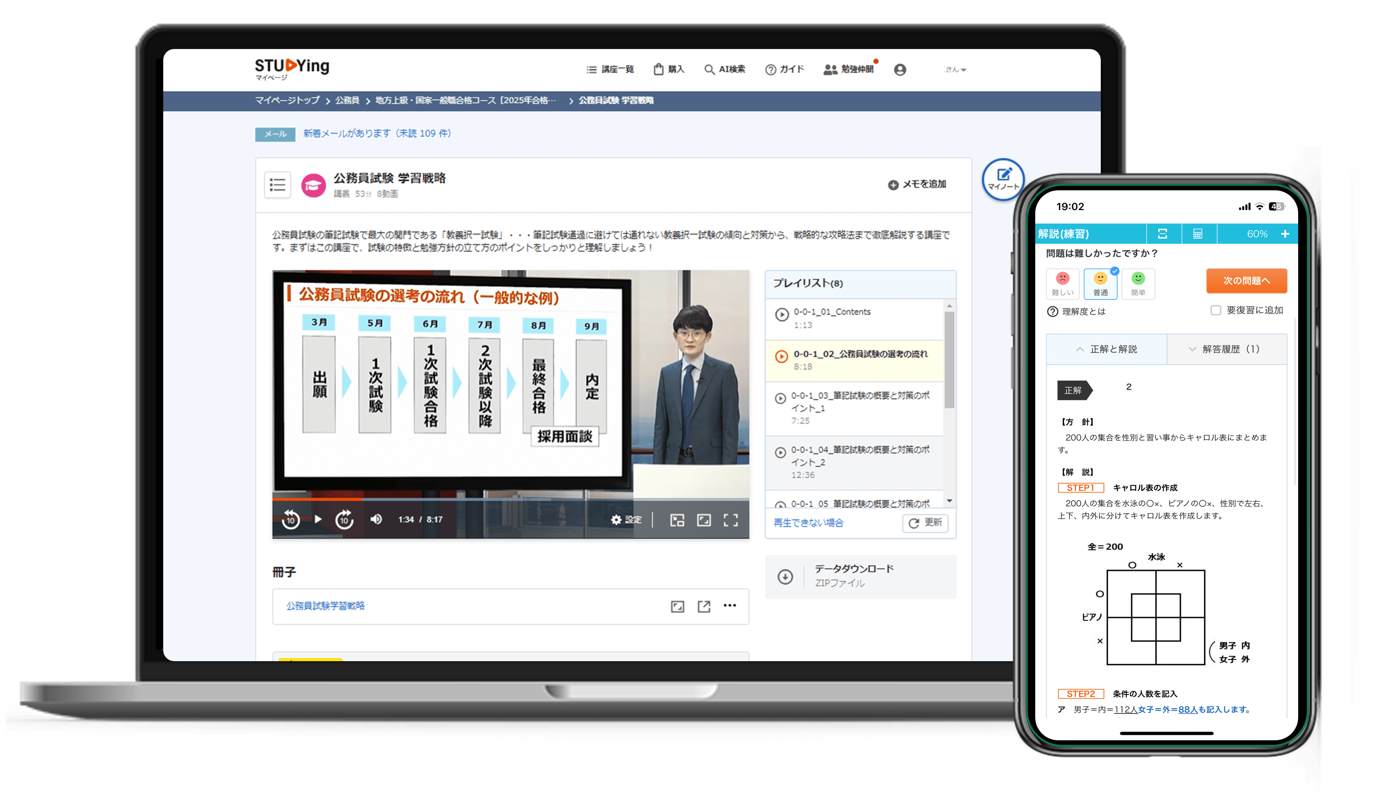Click the STEP2 label
Viewport: 1374px width, 793px height.
[1080, 694]
